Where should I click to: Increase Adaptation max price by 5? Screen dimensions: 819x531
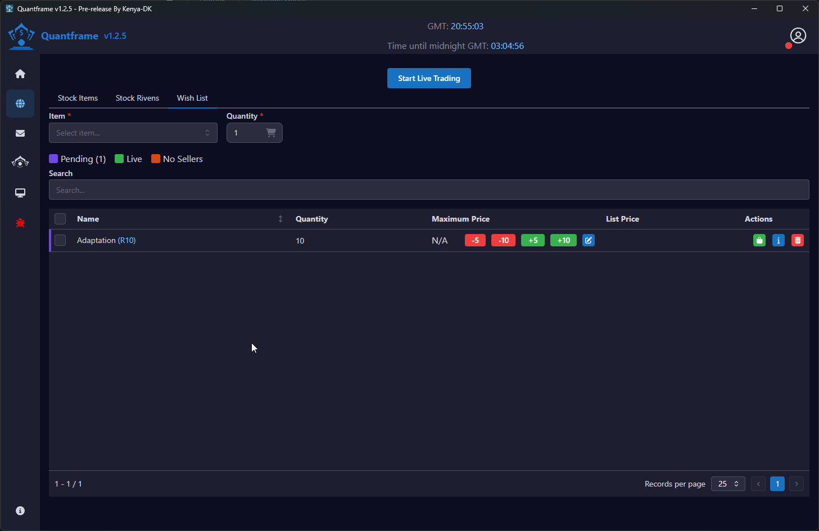click(533, 240)
